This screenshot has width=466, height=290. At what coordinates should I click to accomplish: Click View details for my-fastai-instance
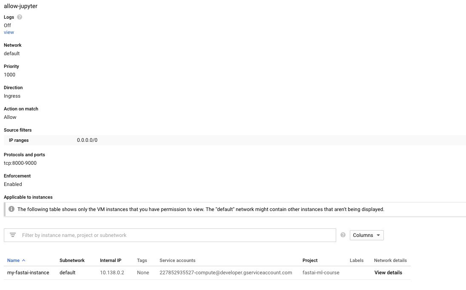tap(388, 273)
